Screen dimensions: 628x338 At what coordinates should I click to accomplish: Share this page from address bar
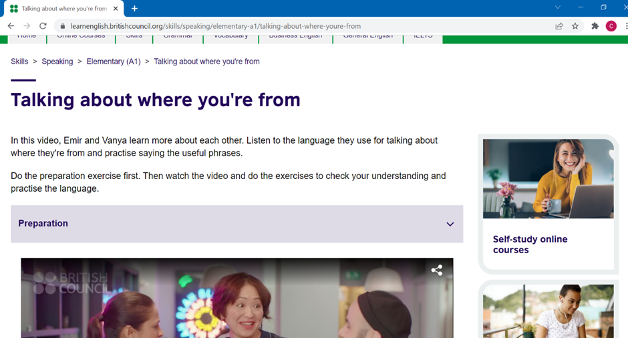[559, 26]
